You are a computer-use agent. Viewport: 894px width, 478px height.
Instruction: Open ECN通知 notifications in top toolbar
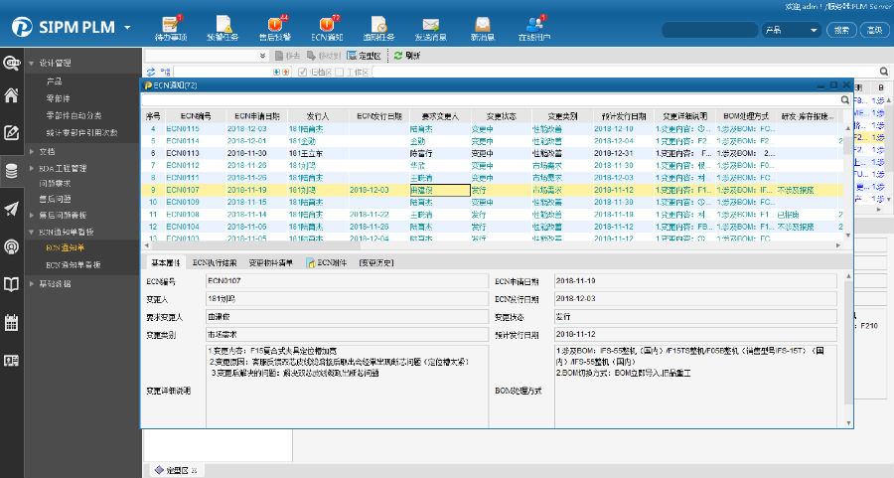click(325, 25)
